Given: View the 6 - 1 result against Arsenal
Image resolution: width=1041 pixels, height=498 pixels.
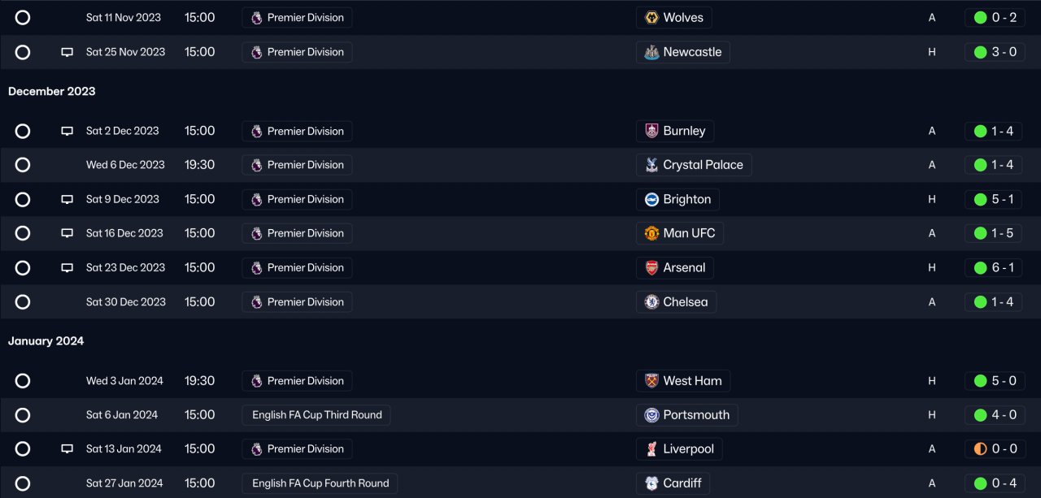Looking at the screenshot, I should click(995, 267).
